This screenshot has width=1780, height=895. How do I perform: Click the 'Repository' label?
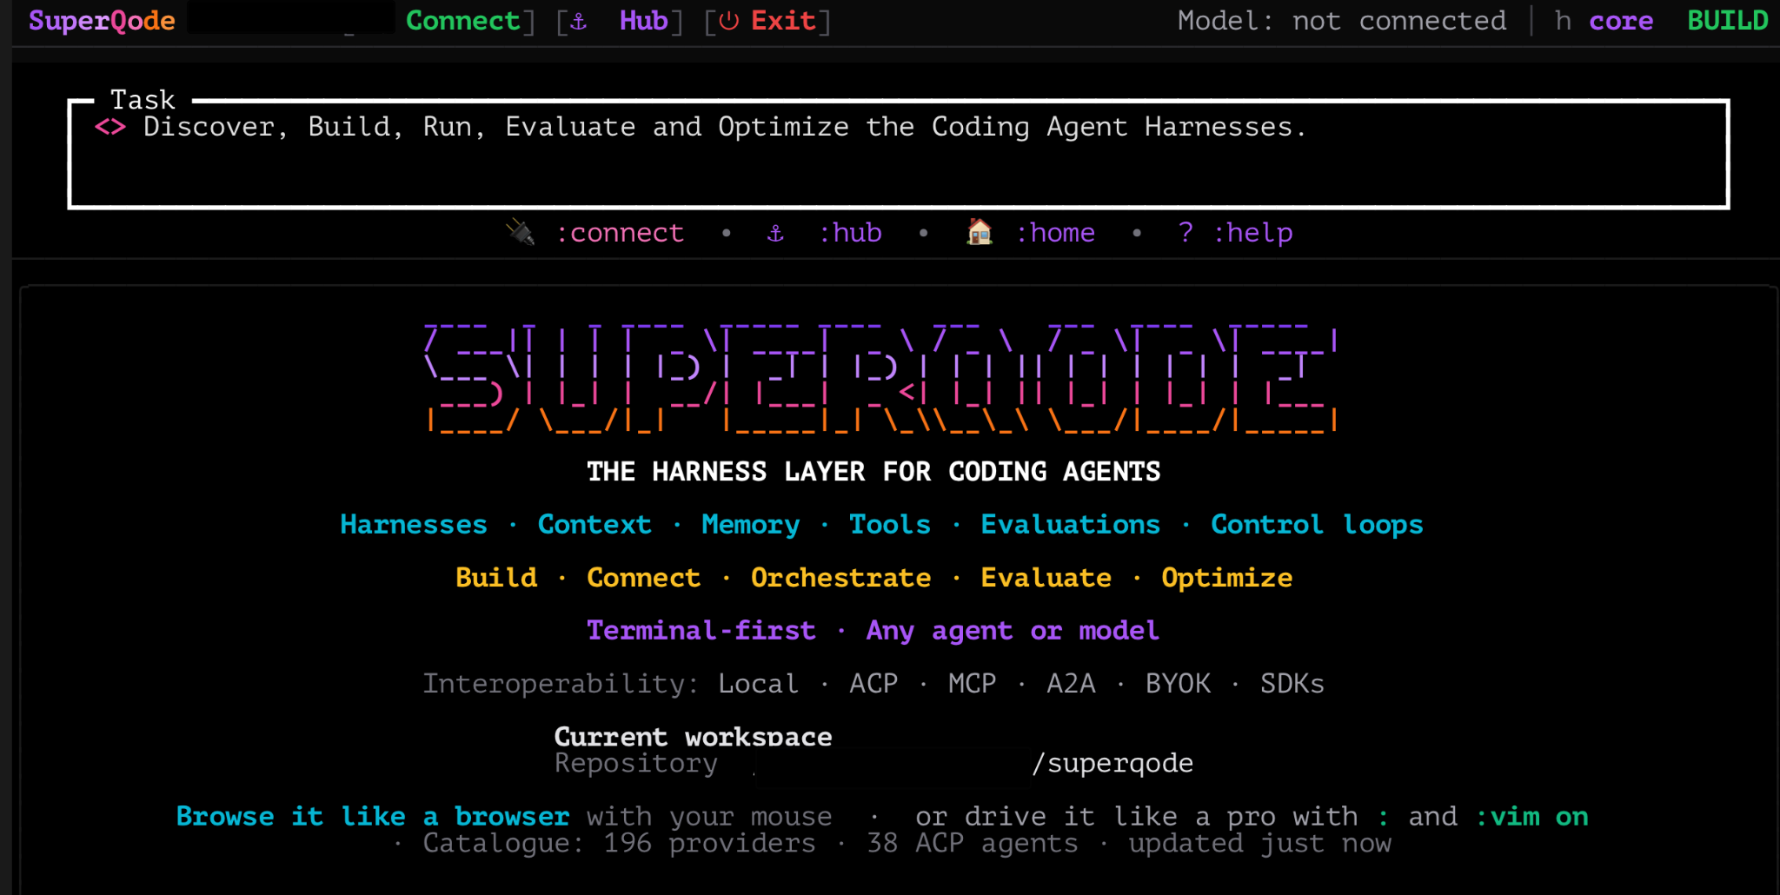coord(636,763)
